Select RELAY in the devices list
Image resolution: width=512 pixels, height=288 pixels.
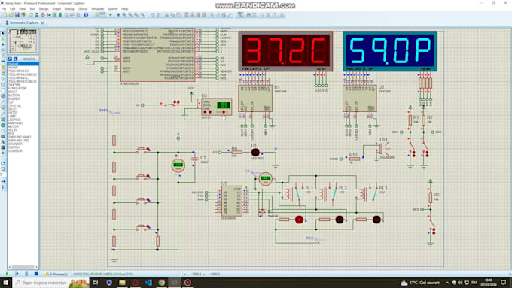pyautogui.click(x=13, y=130)
